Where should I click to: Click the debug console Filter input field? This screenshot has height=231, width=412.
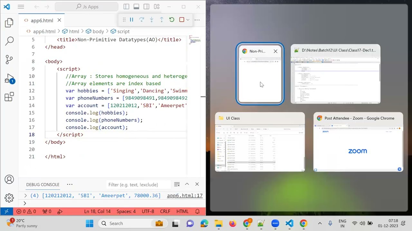click(138, 184)
